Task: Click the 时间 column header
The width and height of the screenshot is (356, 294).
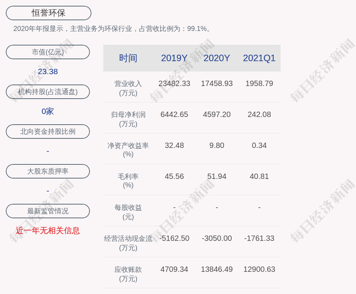Action: point(128,58)
